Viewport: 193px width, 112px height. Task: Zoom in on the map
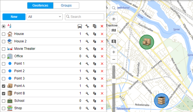coord(114,52)
